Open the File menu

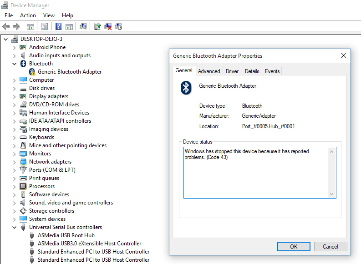(9, 15)
